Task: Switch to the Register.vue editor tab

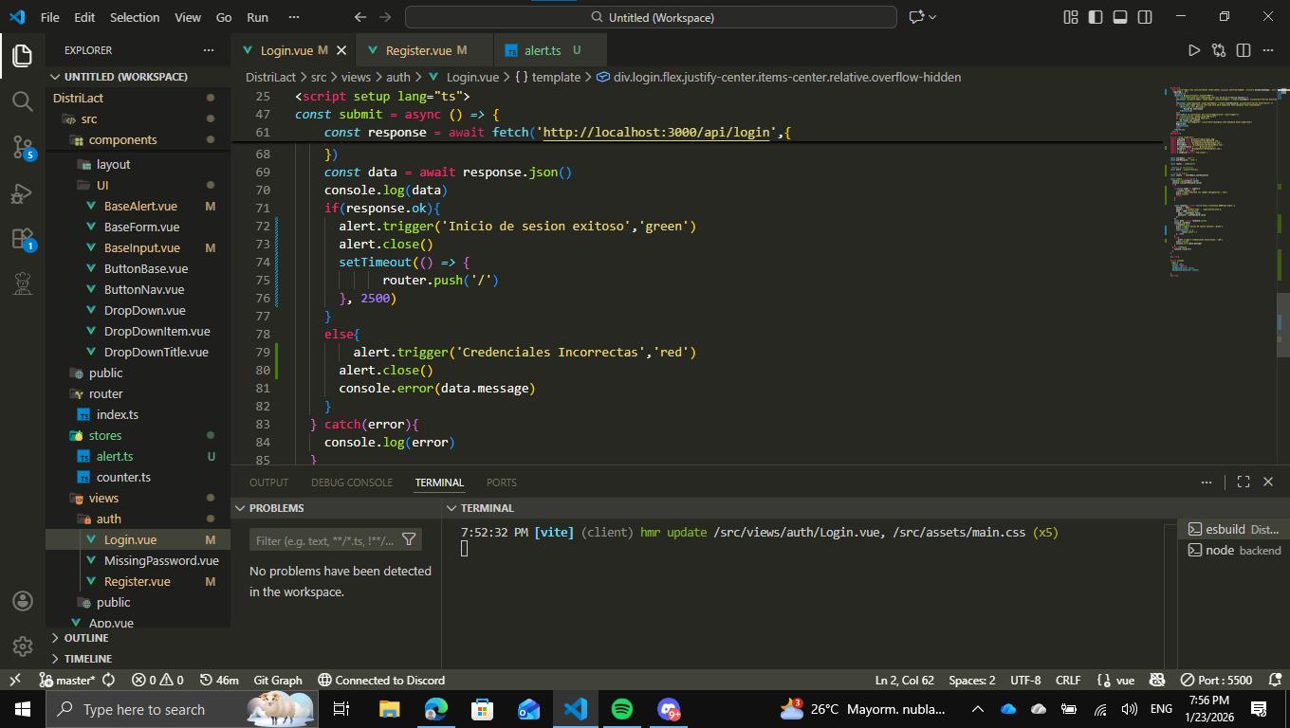Action: [418, 50]
